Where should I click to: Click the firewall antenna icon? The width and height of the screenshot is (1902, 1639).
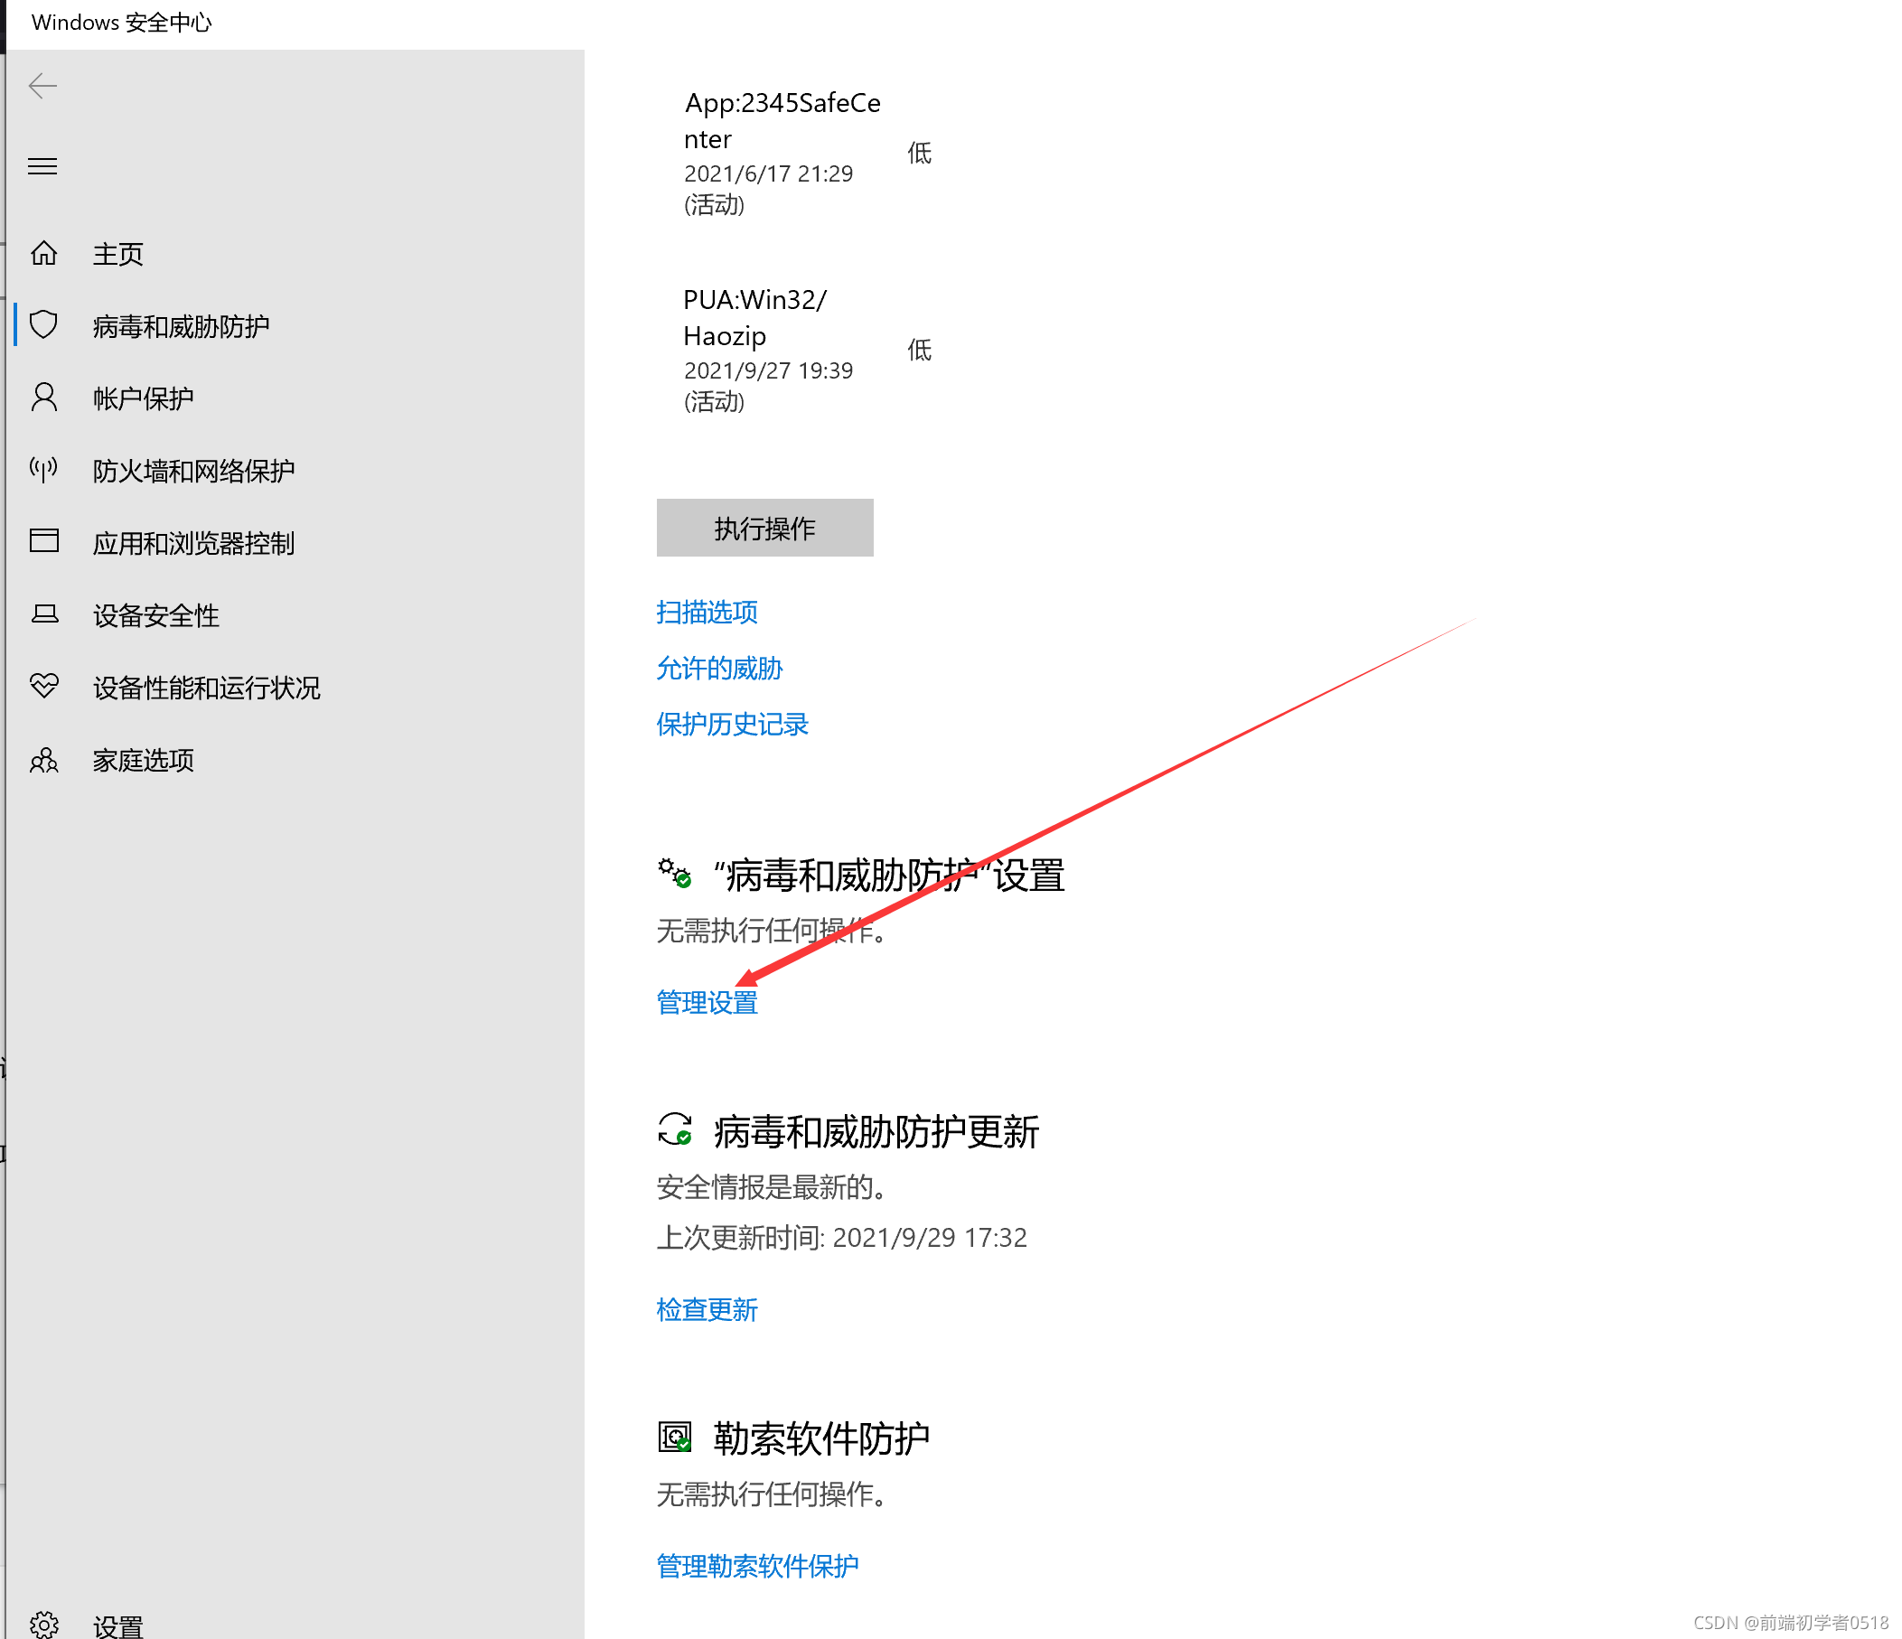[x=44, y=470]
